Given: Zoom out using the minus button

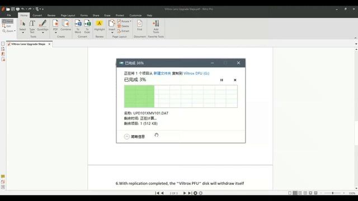Looking at the screenshot, I should coord(321,193).
